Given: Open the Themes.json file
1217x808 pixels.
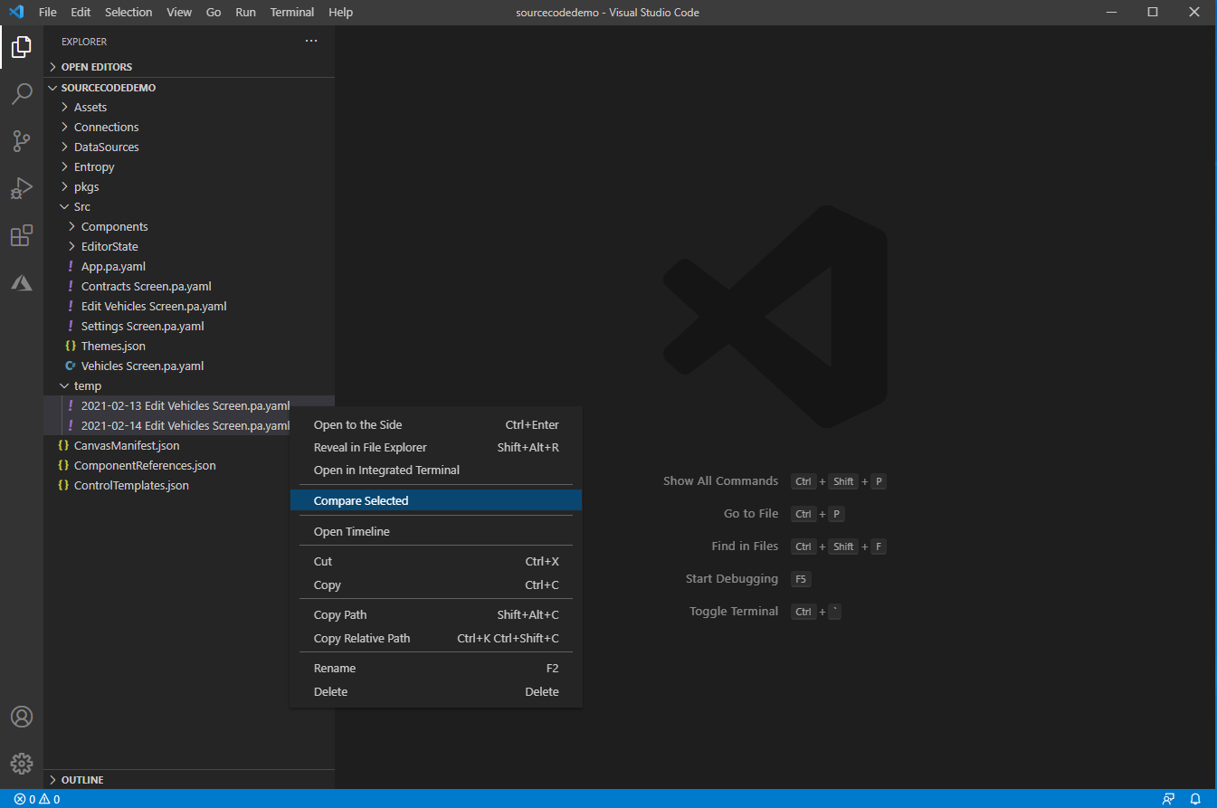Looking at the screenshot, I should coord(110,346).
